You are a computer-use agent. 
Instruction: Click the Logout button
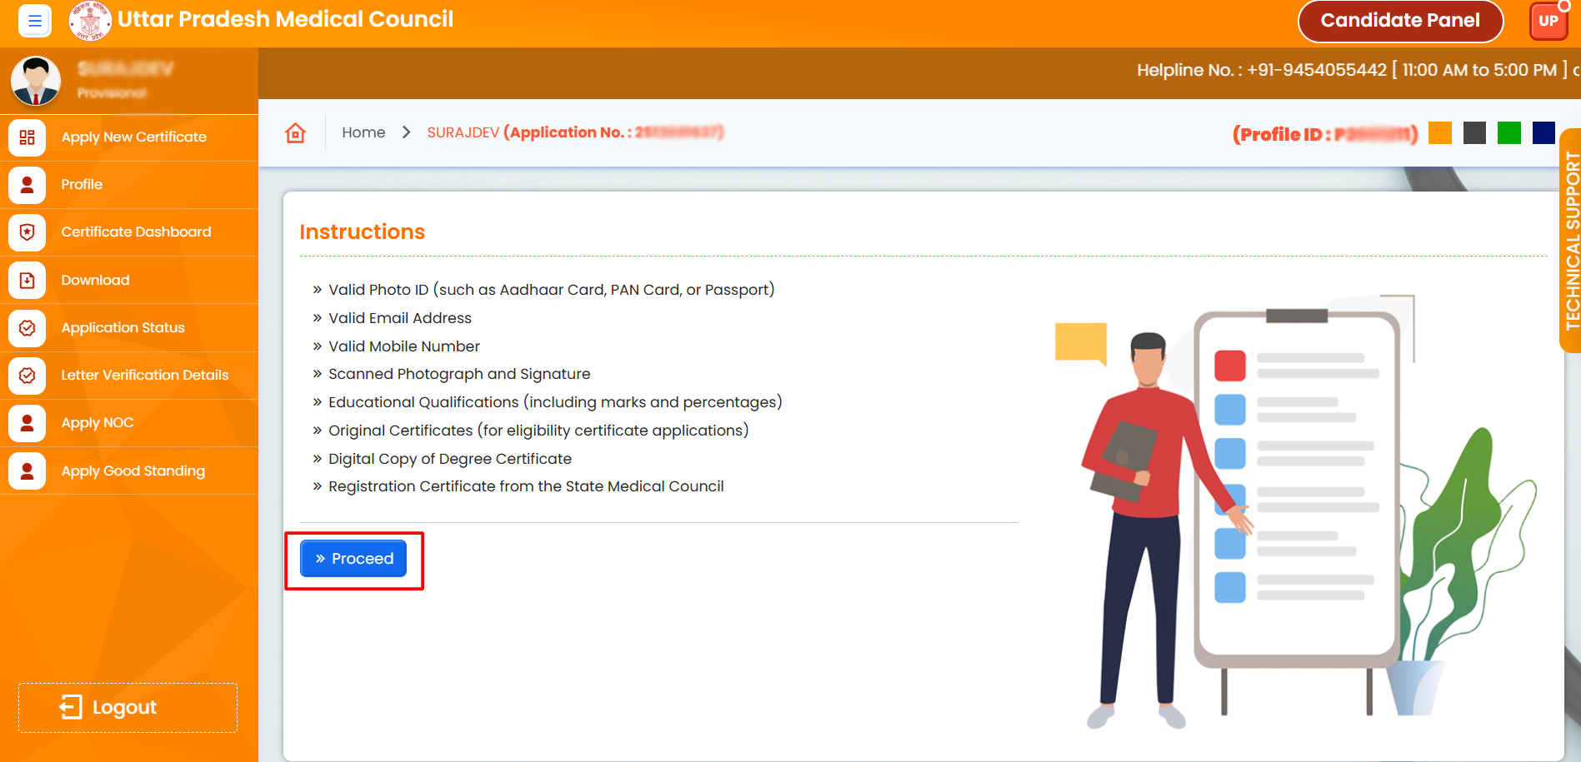(128, 708)
